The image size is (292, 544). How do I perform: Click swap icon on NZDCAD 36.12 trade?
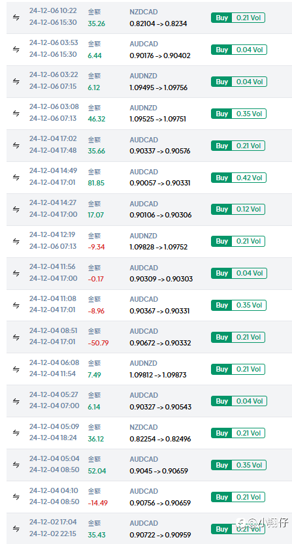tap(16, 433)
